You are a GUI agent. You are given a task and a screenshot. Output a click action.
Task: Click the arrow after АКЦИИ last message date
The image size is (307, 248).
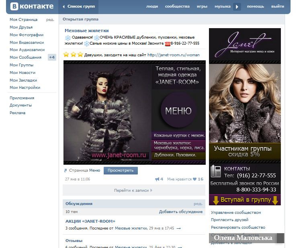(178, 228)
